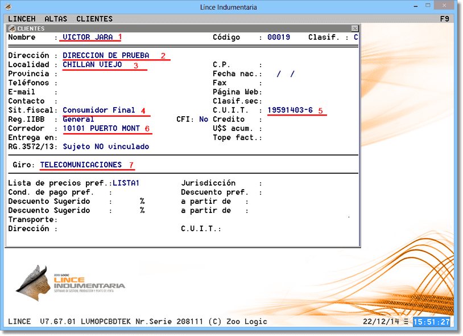Close the CLIENTES inner window
The width and height of the screenshot is (463, 336).
[355, 28]
